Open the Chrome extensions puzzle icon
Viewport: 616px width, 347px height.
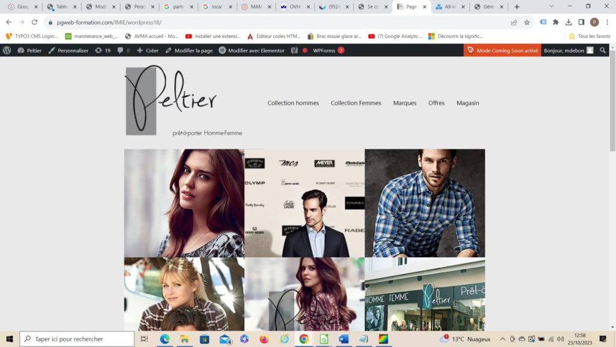(x=555, y=22)
